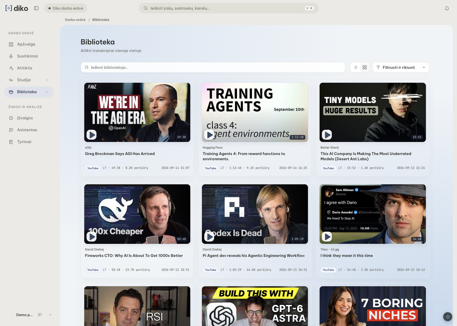Open Build This With GPT-6 Astra thumbnail
Screen dimensions: 457x326
point(255,306)
